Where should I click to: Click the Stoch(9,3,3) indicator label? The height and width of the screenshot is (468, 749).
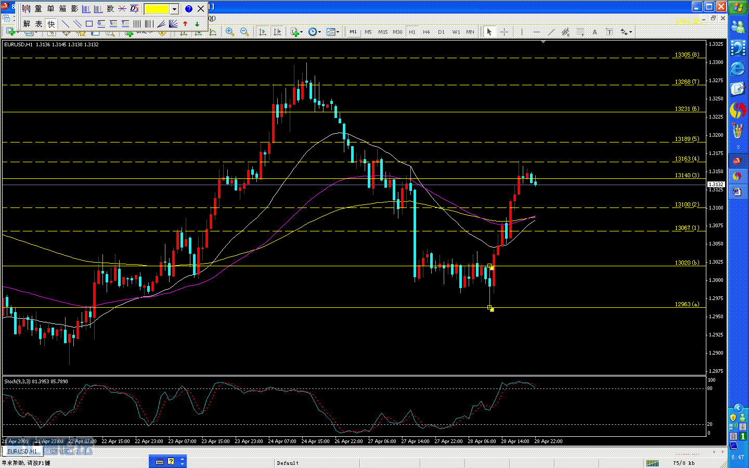[x=36, y=381]
